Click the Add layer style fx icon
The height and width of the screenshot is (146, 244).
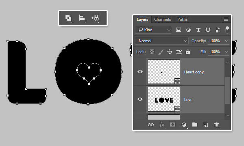162,125
